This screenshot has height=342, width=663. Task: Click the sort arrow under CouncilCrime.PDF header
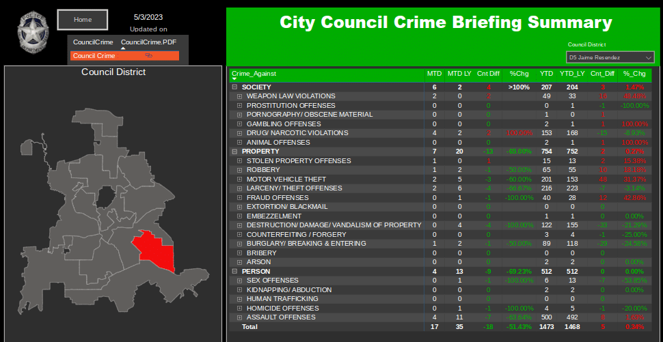point(124,49)
